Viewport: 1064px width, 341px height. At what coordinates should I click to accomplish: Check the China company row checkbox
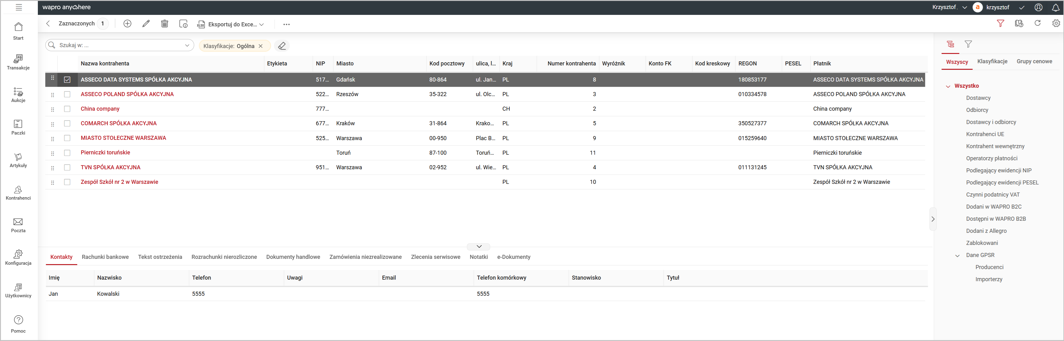point(67,109)
